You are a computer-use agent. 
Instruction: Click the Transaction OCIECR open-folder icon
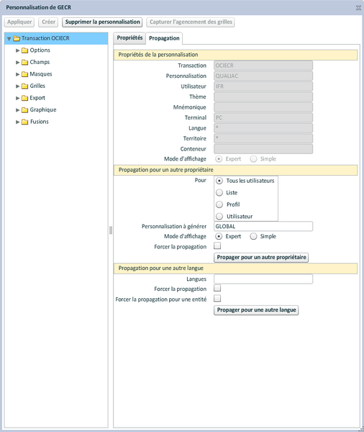pyautogui.click(x=17, y=39)
